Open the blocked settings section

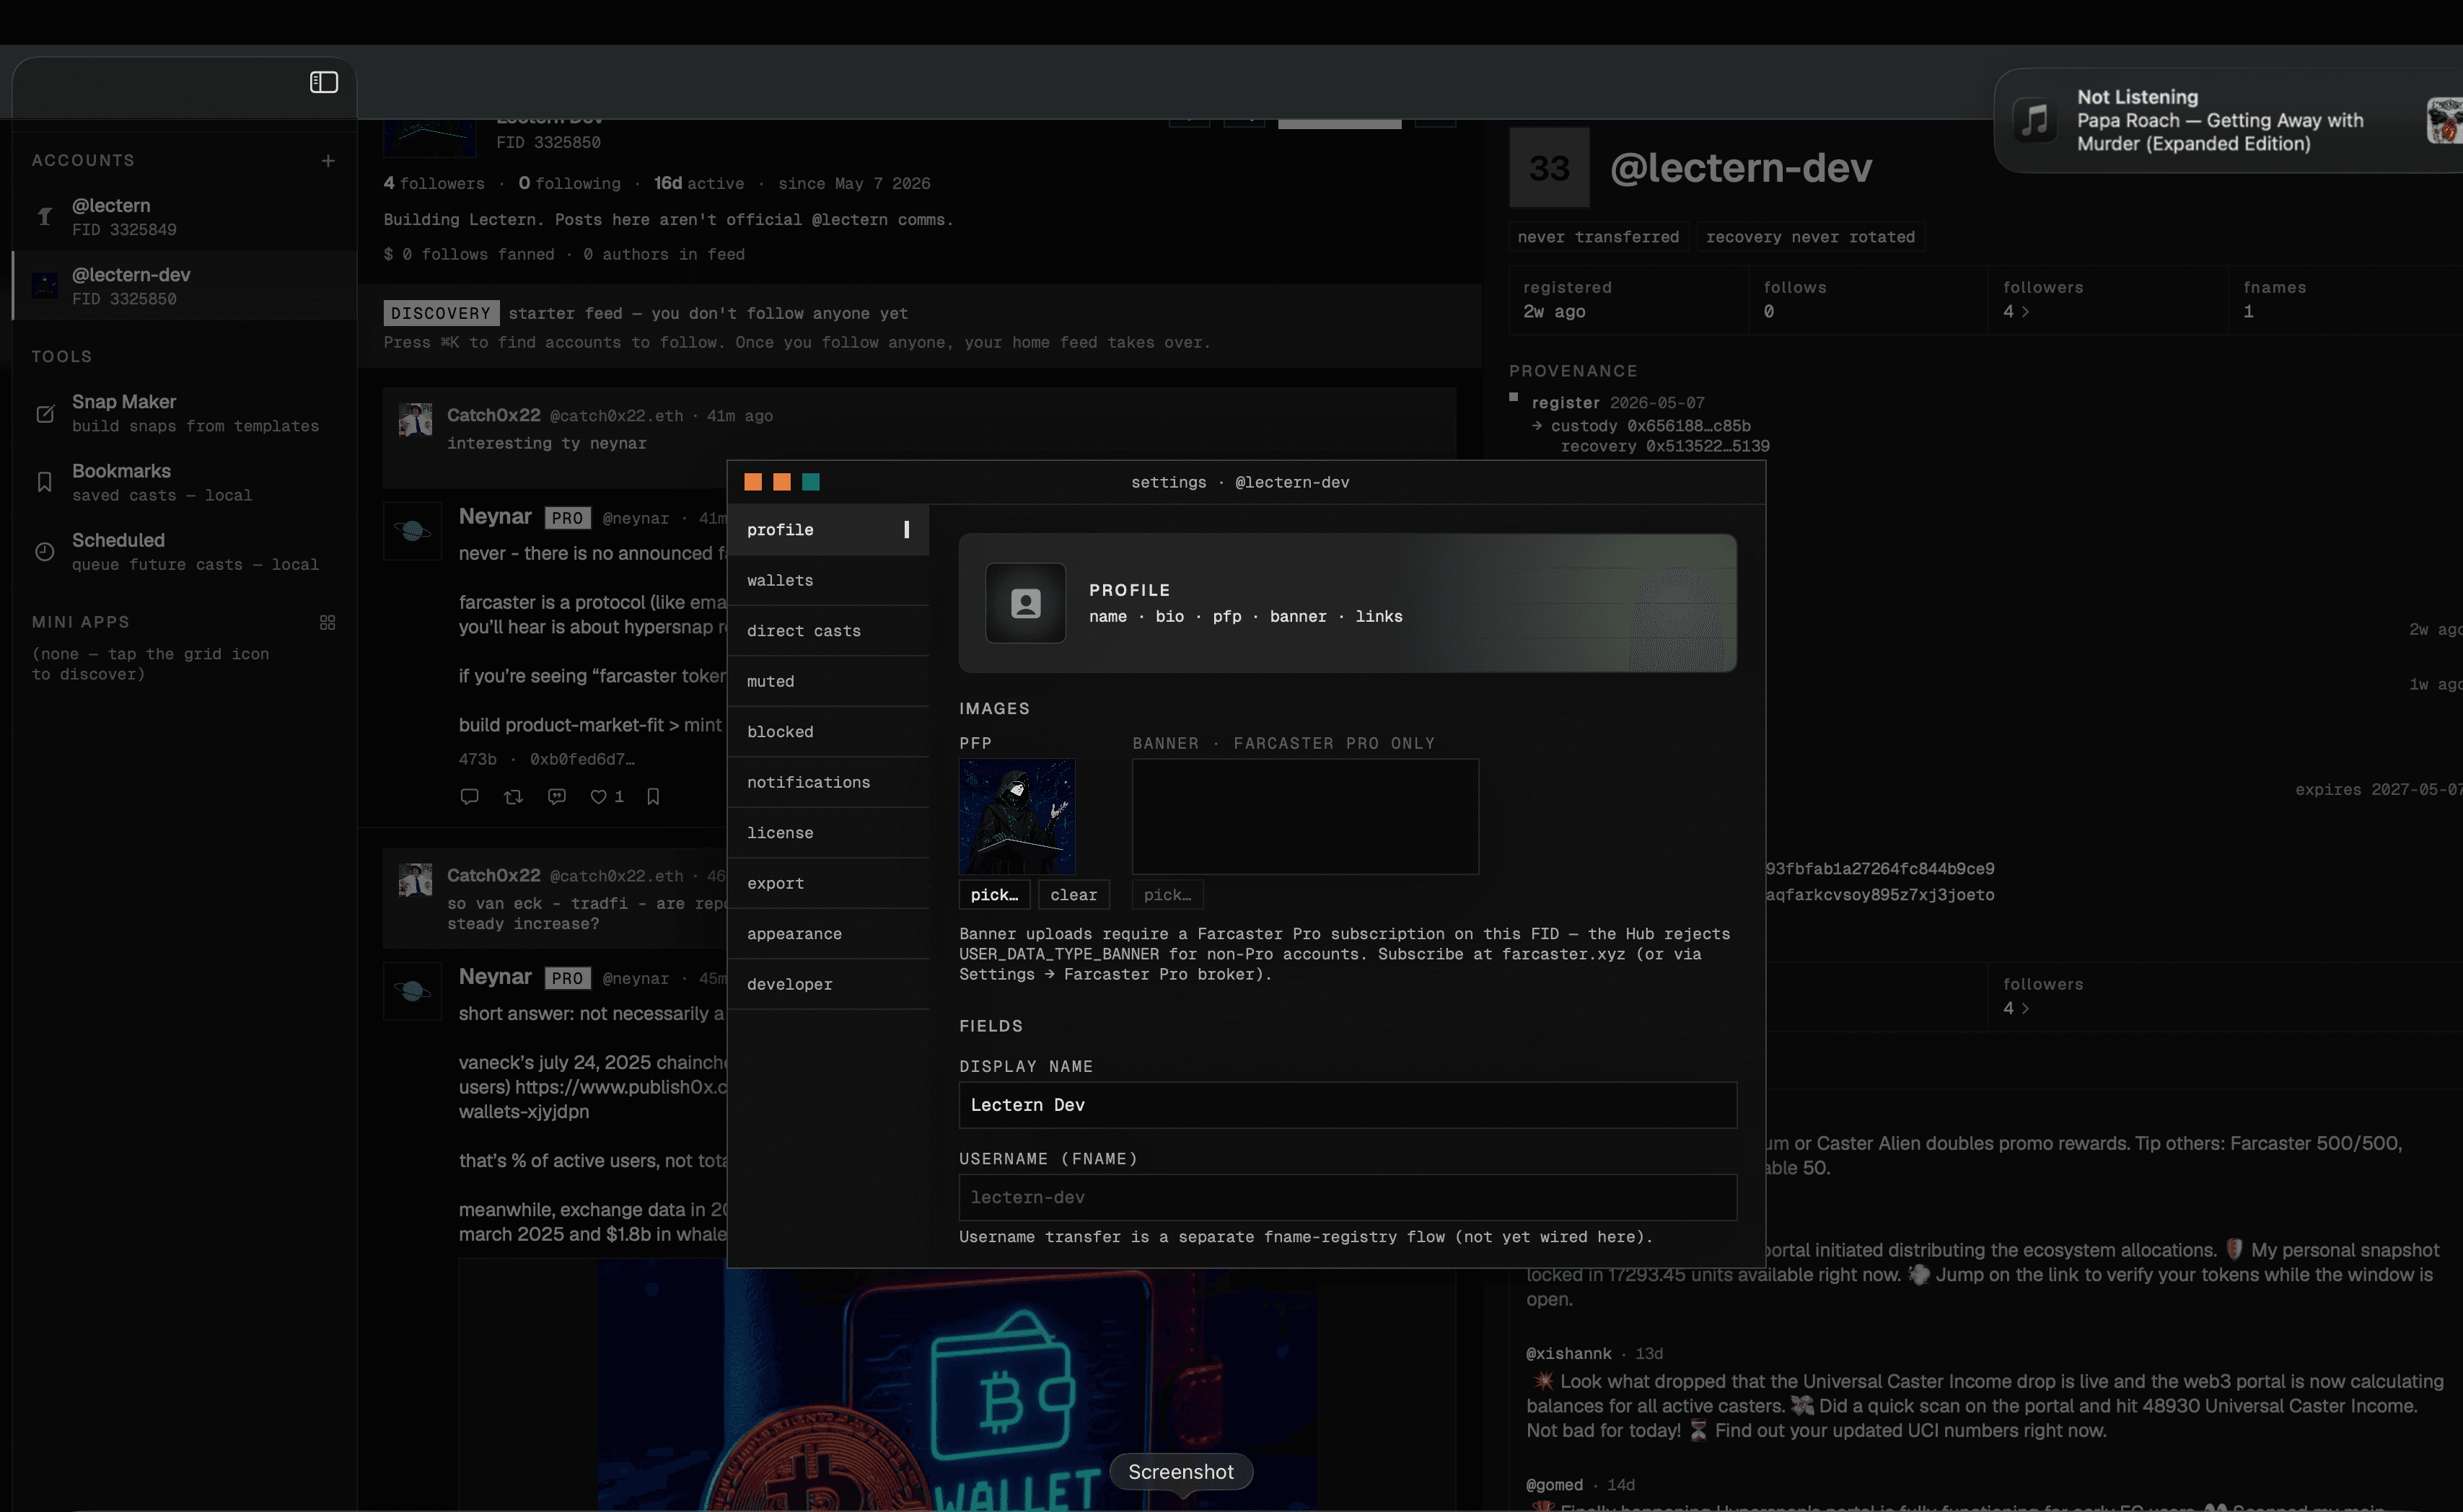point(828,732)
